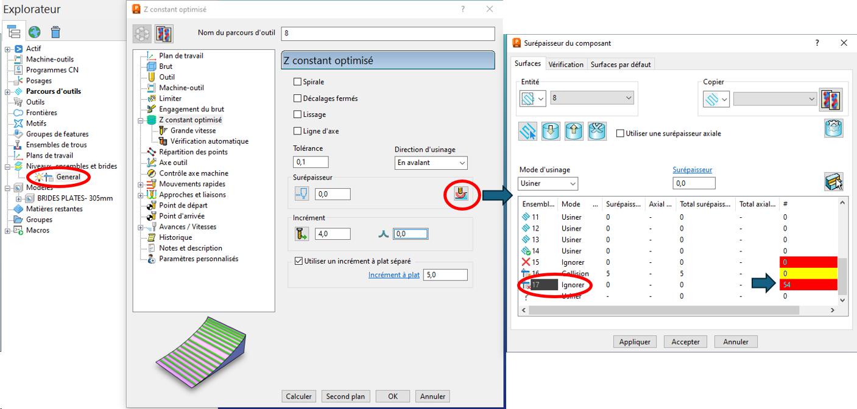Click the help question mark in Surépaisseur dialog

[817, 43]
